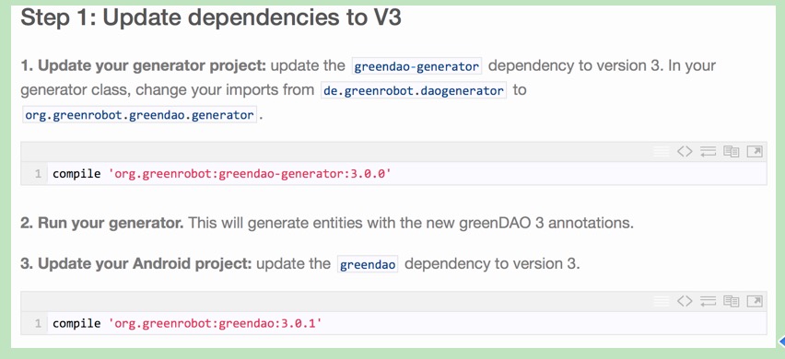The width and height of the screenshot is (785, 359).
Task: Click the blue arrow at right edge
Action: pyautogui.click(x=781, y=341)
